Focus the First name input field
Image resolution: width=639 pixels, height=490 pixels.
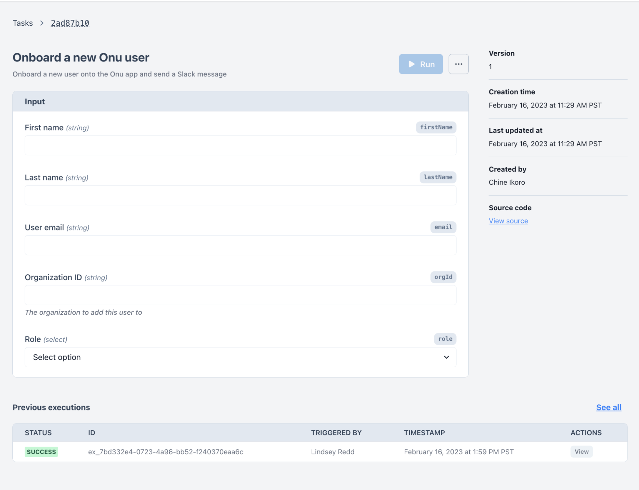(240, 145)
